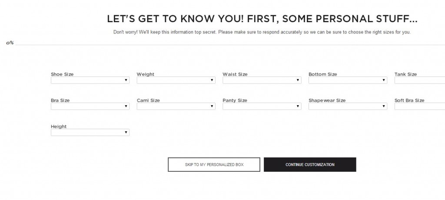
Task: Click Skip To My Personalized Box
Action: click(214, 165)
